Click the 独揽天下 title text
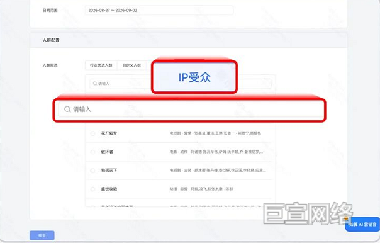The height and width of the screenshot is (243, 380). 109,171
